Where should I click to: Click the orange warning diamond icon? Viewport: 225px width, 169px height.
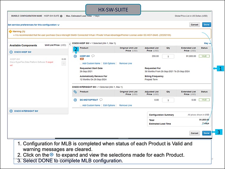[x=10, y=32]
